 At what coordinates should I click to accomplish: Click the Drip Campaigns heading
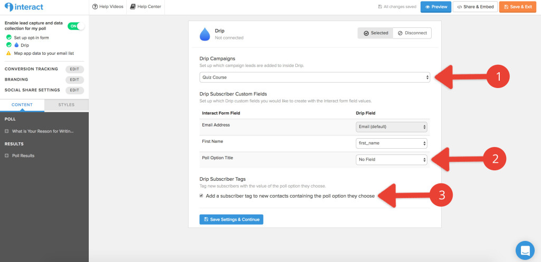[x=217, y=59]
